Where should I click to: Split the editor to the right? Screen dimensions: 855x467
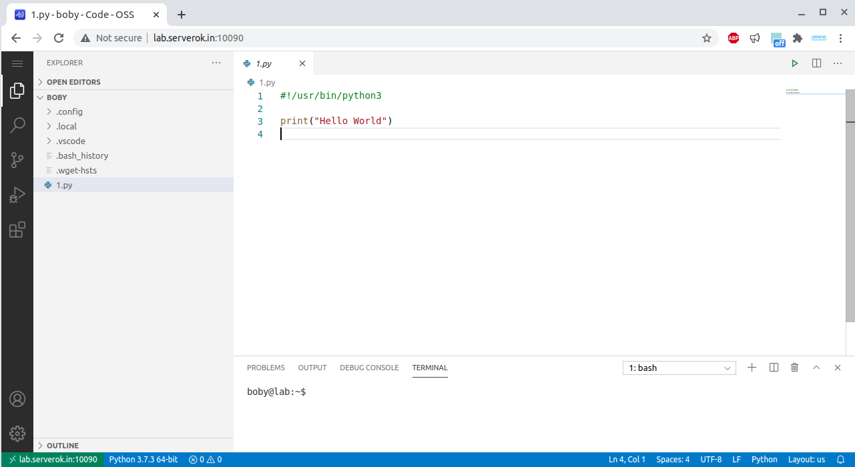(816, 63)
